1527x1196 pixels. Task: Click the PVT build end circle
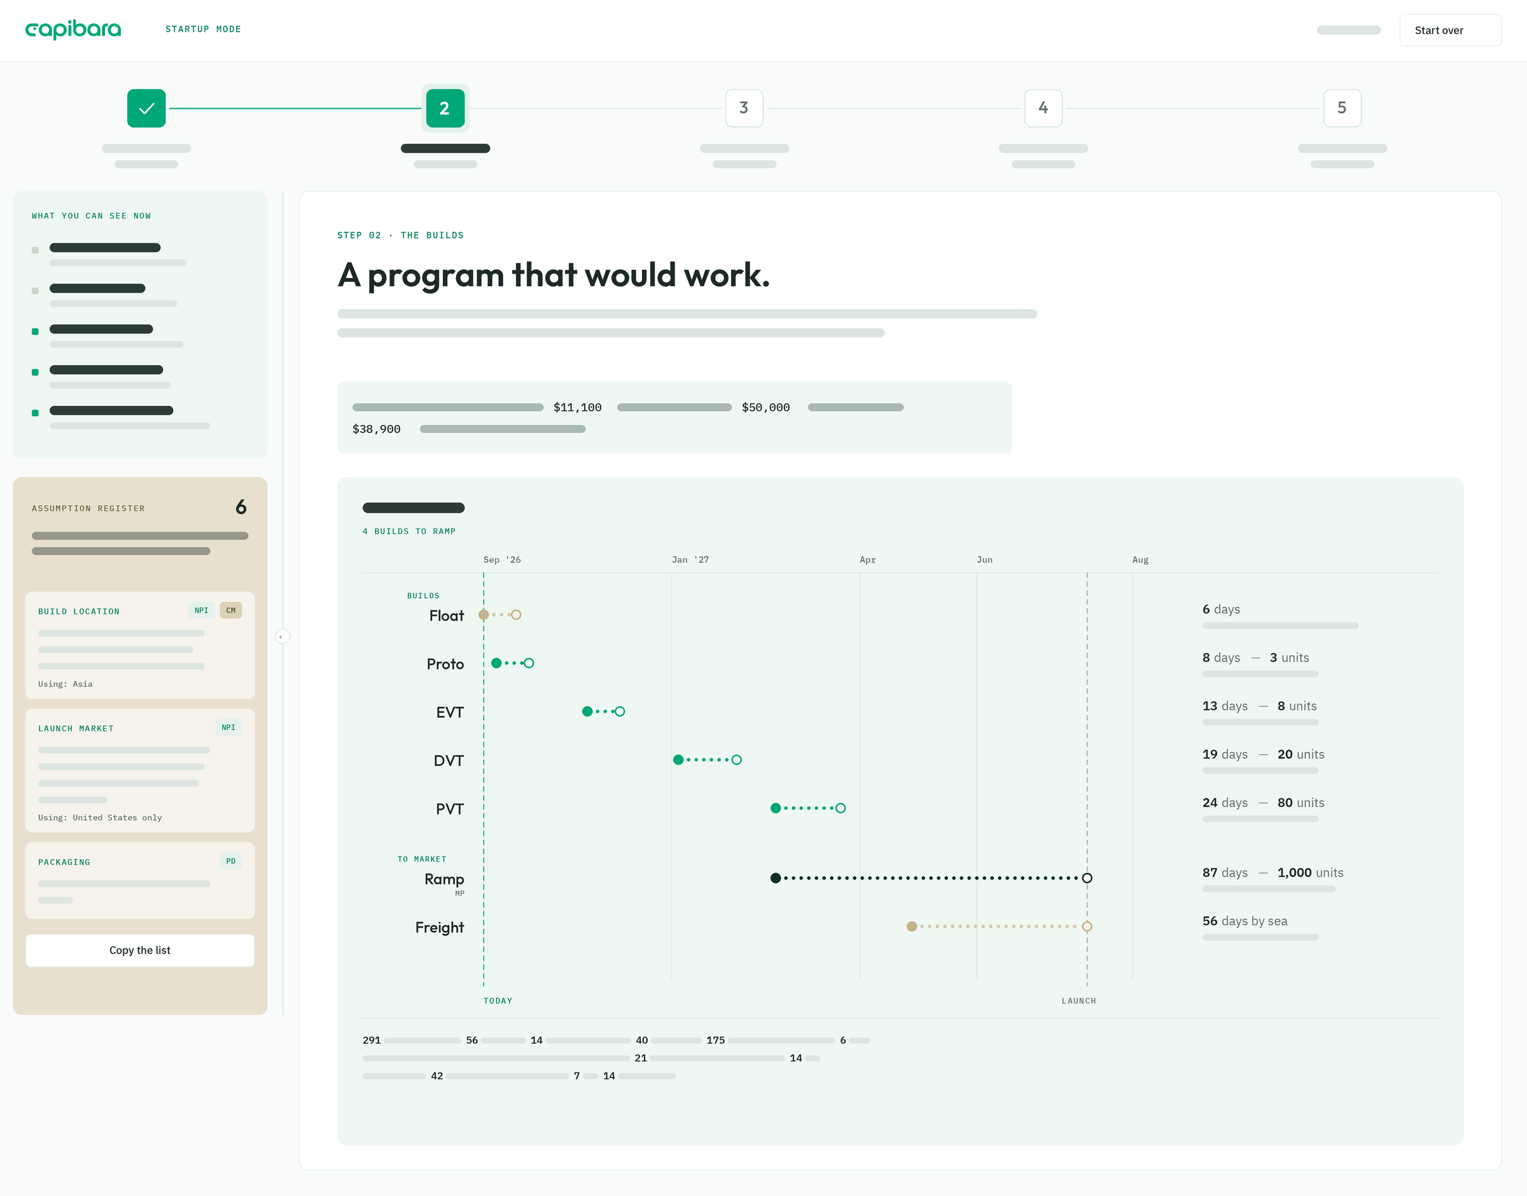click(x=841, y=808)
